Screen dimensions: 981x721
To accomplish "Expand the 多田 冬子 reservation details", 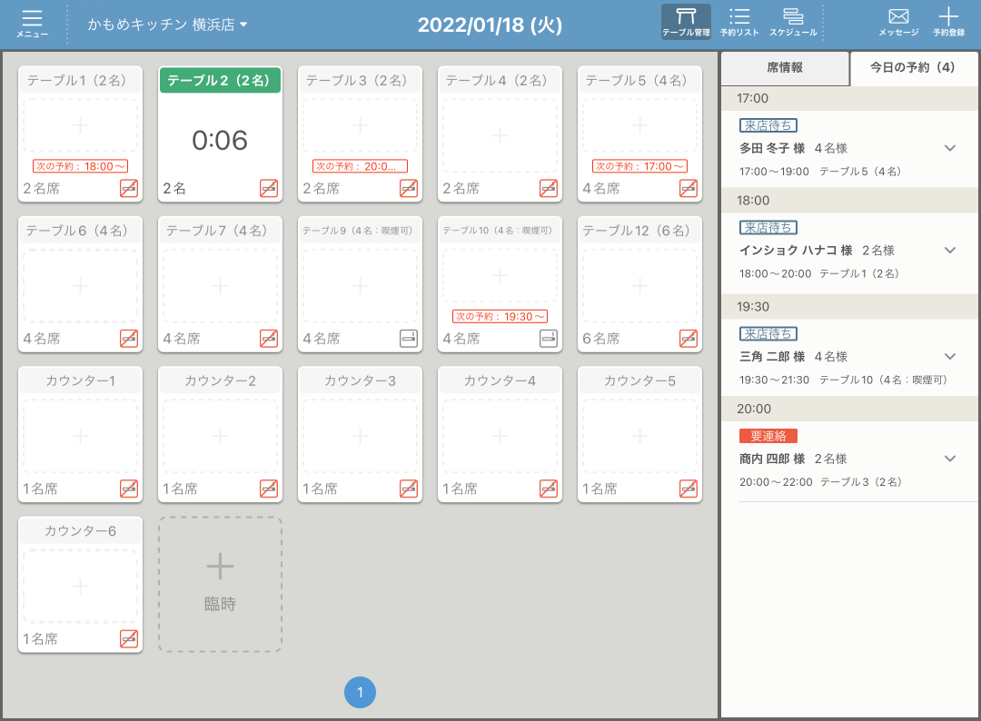I will [x=950, y=148].
